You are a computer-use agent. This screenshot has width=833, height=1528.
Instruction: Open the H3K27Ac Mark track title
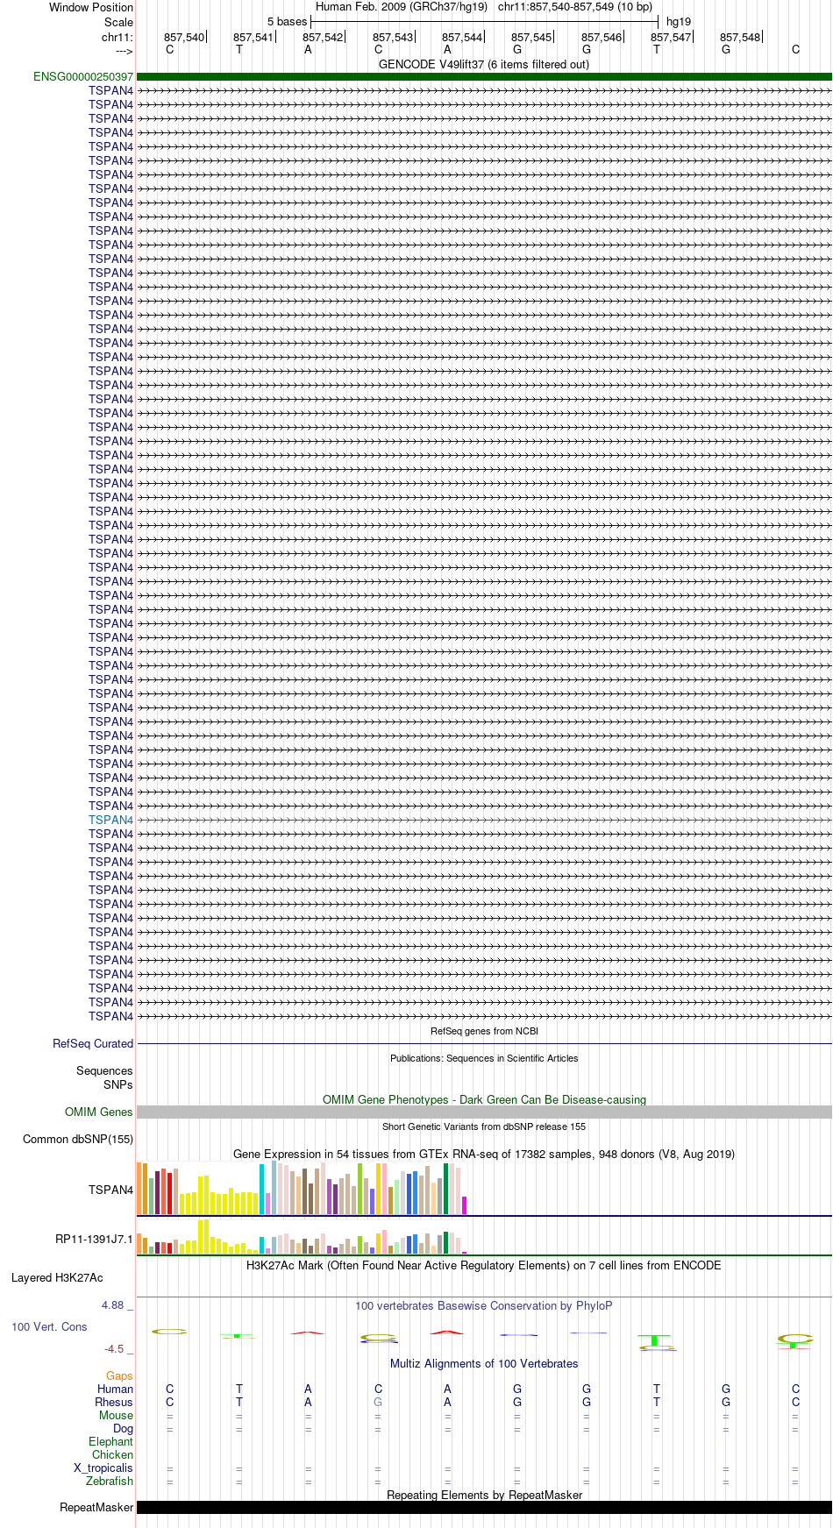click(x=484, y=1265)
